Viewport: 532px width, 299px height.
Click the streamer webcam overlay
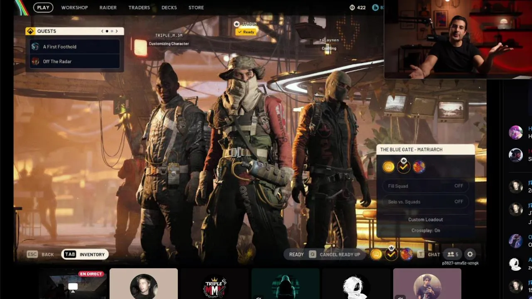(458, 39)
